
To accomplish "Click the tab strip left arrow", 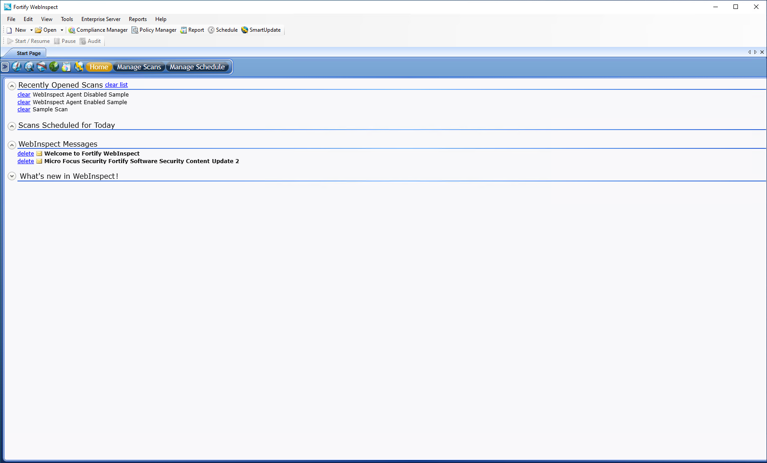I will (x=750, y=52).
